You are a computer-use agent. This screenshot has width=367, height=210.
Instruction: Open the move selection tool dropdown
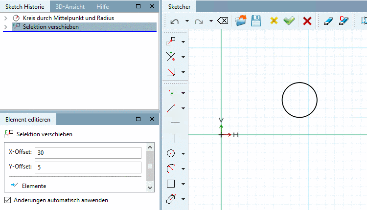tap(183, 42)
